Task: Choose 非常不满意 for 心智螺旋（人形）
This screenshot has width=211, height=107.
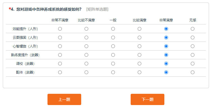Action: point(60,46)
